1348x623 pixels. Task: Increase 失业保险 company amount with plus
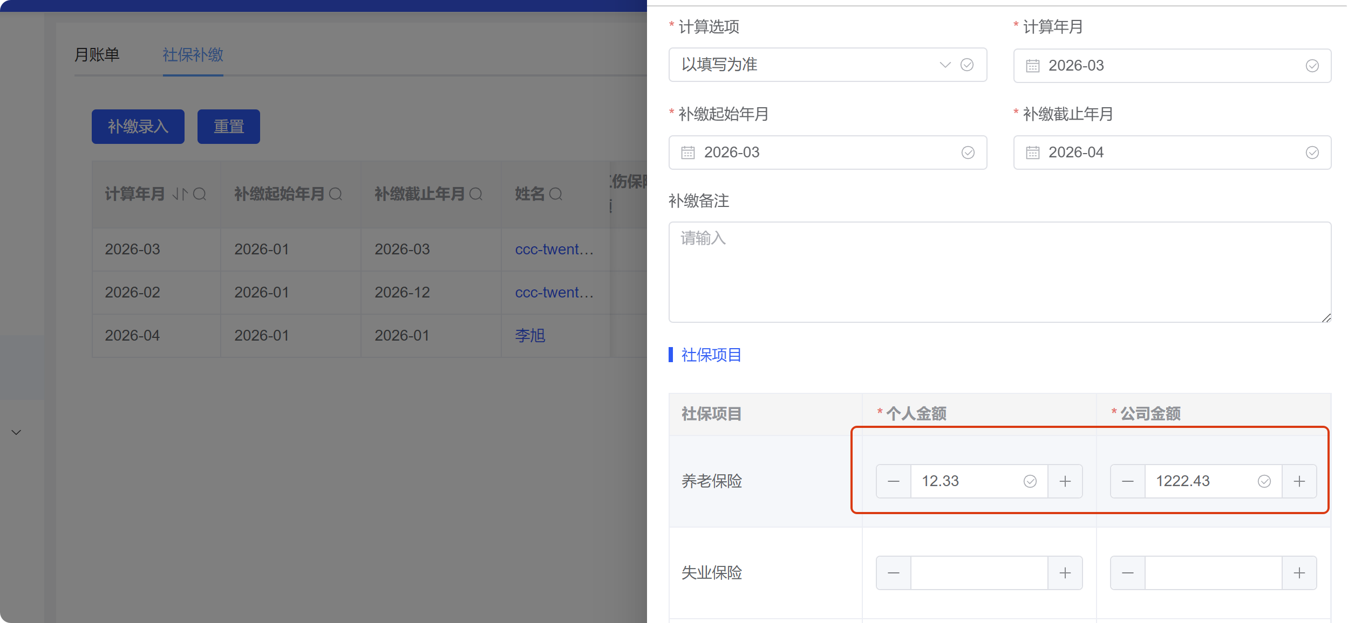tap(1299, 573)
